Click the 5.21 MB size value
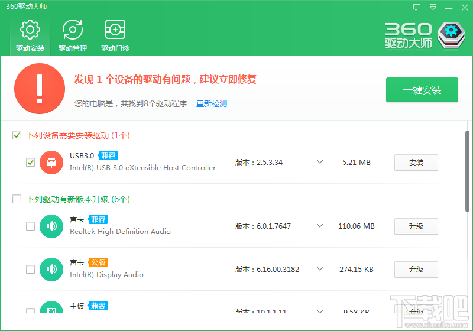Image resolution: width=473 pixels, height=331 pixels. pyautogui.click(x=357, y=163)
